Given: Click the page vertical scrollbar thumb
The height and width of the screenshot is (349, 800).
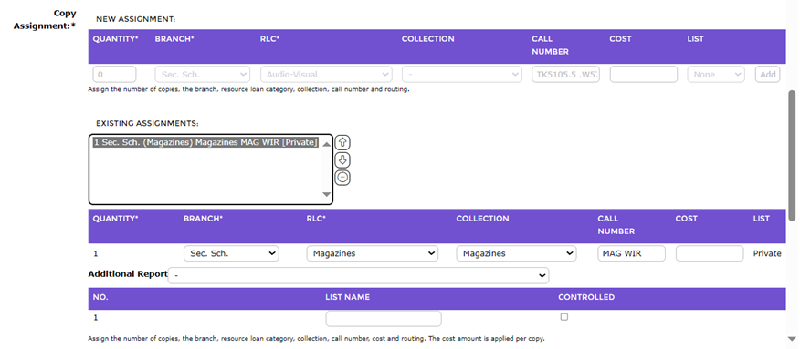Looking at the screenshot, I should 792,156.
